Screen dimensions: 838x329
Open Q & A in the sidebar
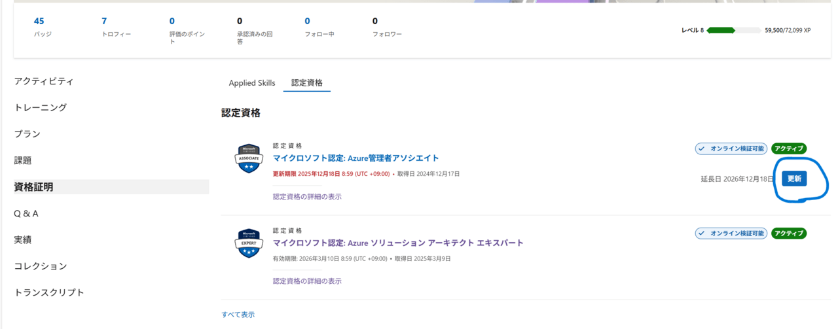click(x=26, y=213)
